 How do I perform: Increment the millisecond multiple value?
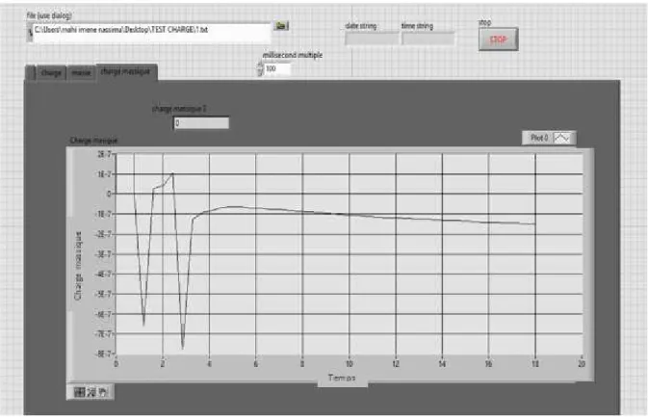pos(260,65)
